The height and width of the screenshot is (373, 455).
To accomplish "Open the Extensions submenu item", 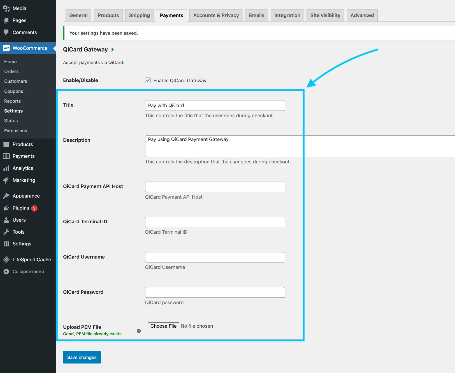I will 16,131.
